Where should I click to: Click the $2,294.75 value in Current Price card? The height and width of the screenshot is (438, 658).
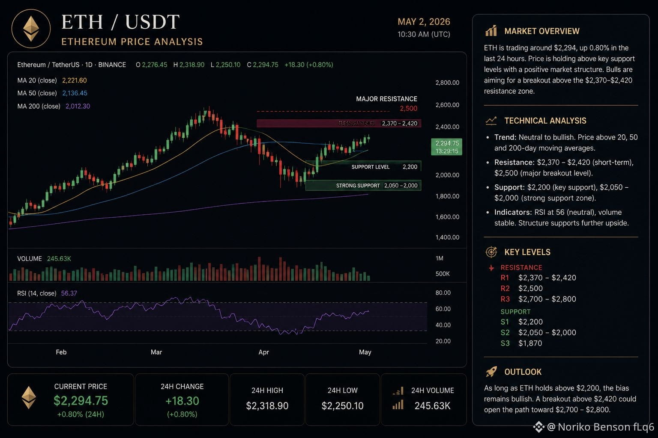click(x=81, y=401)
